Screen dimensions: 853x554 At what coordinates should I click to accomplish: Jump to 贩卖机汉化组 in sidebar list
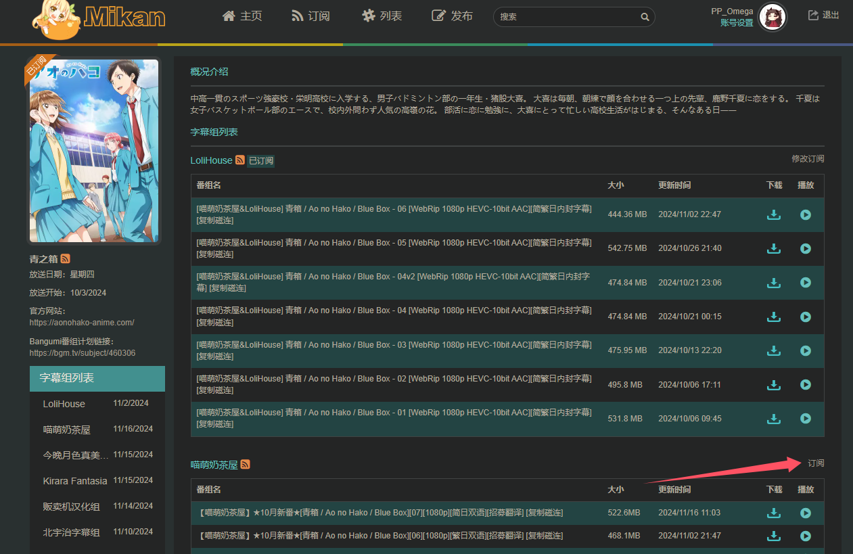coord(71,507)
